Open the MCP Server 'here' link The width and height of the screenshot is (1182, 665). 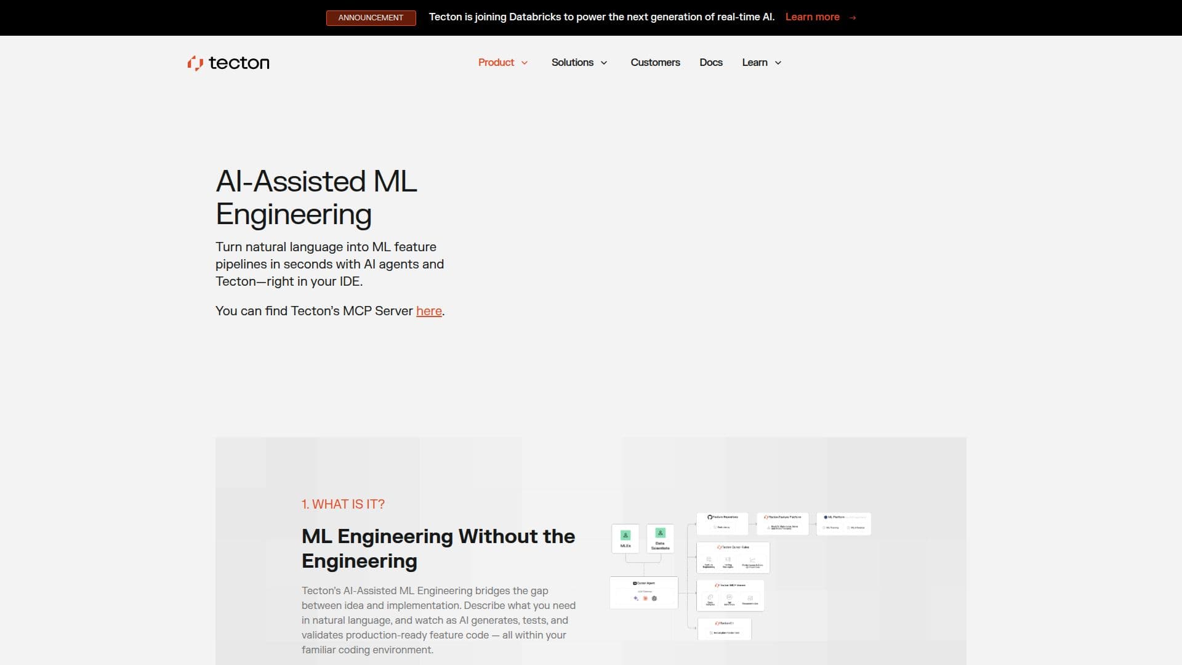(x=428, y=311)
